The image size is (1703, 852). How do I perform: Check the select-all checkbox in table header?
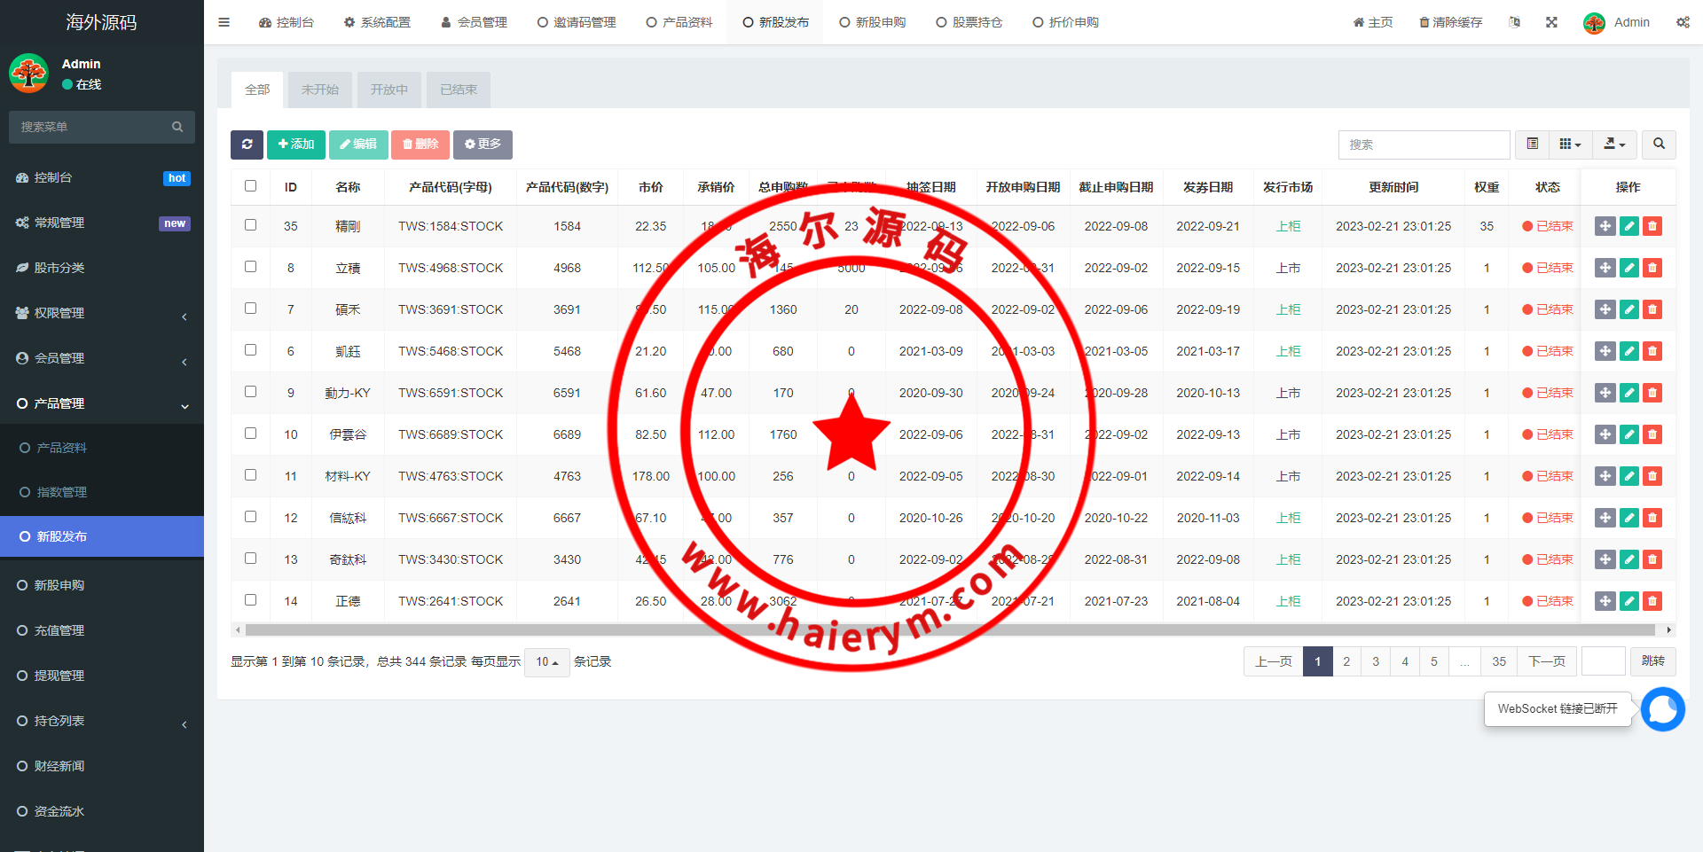[x=250, y=186]
